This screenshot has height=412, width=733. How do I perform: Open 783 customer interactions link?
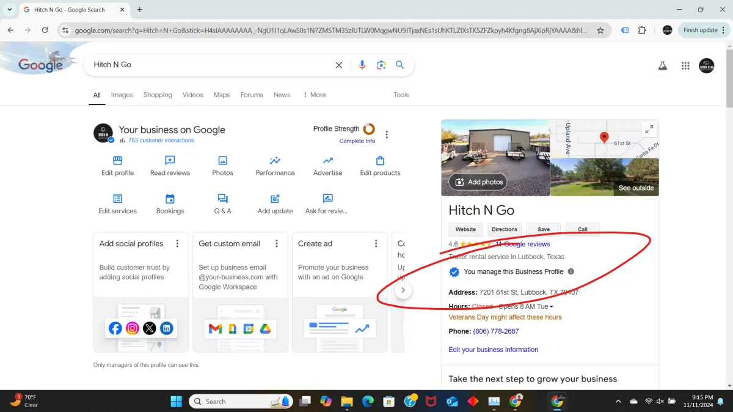coord(161,141)
